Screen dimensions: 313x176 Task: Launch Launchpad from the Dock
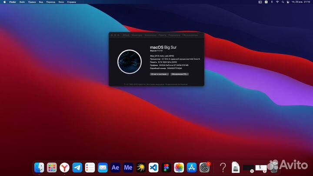click(x=52, y=167)
